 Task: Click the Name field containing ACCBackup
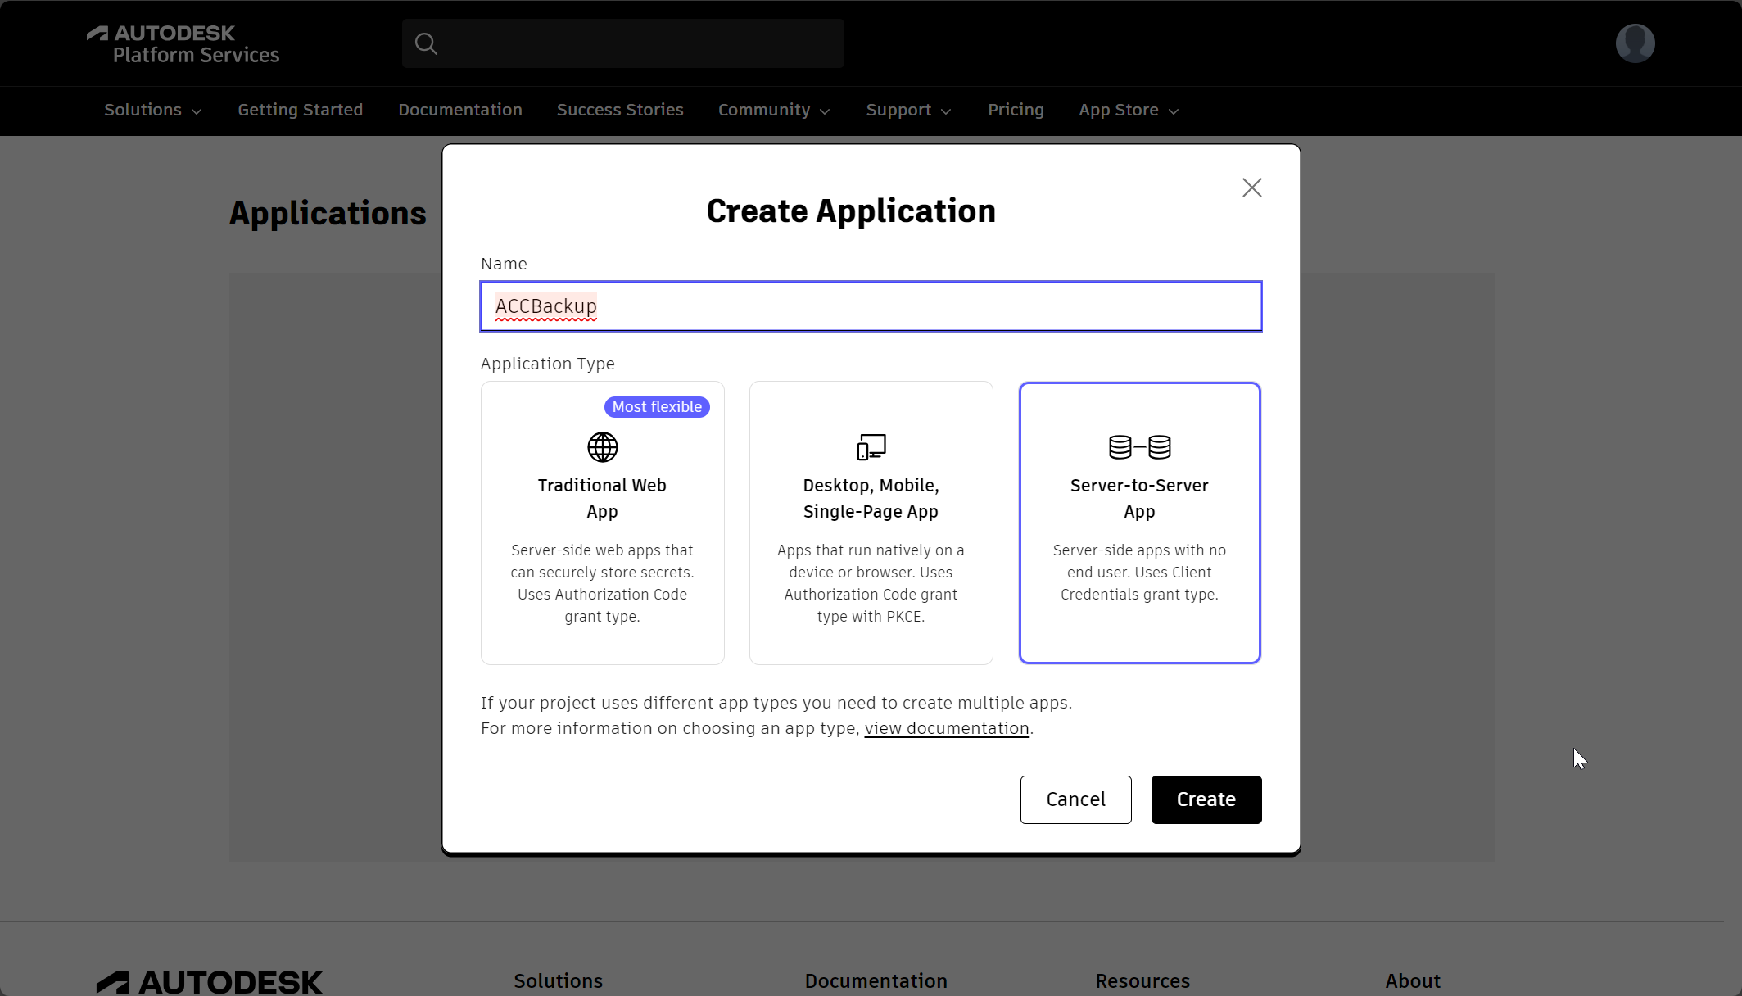871,306
